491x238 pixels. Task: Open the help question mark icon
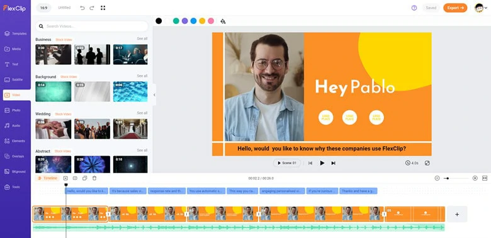(x=414, y=8)
